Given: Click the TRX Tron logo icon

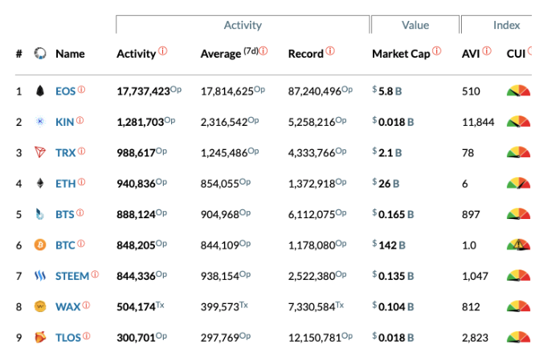Looking at the screenshot, I should coord(40,152).
